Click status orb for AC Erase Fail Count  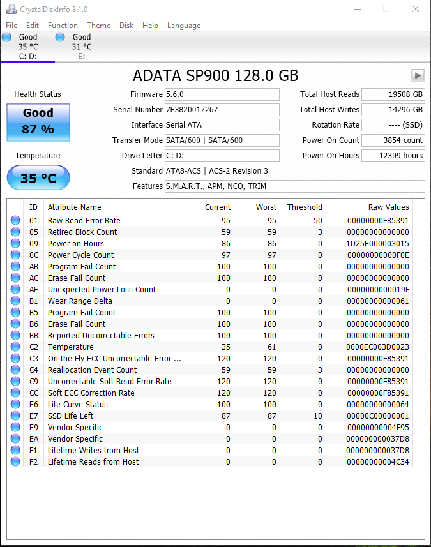(15, 278)
